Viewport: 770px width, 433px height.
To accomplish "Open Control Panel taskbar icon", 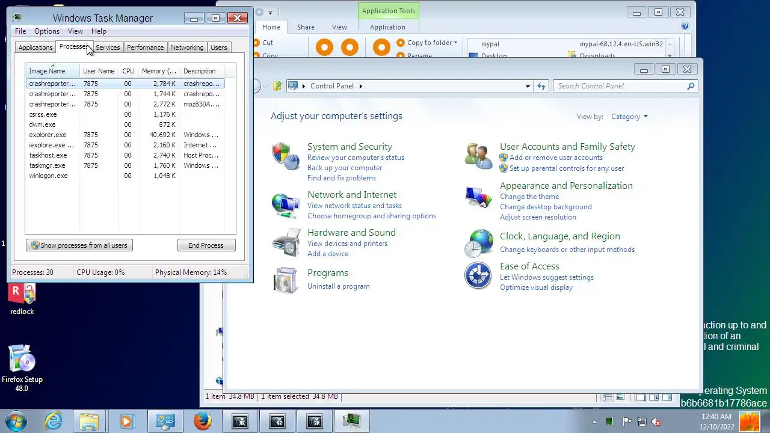I will [x=165, y=421].
